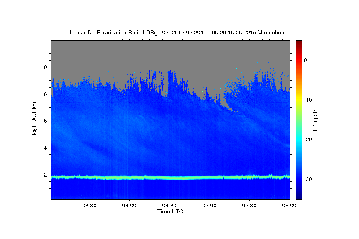This screenshot has width=359, height=239.
Task: Click the colorbar value -30
Action: coord(308,179)
